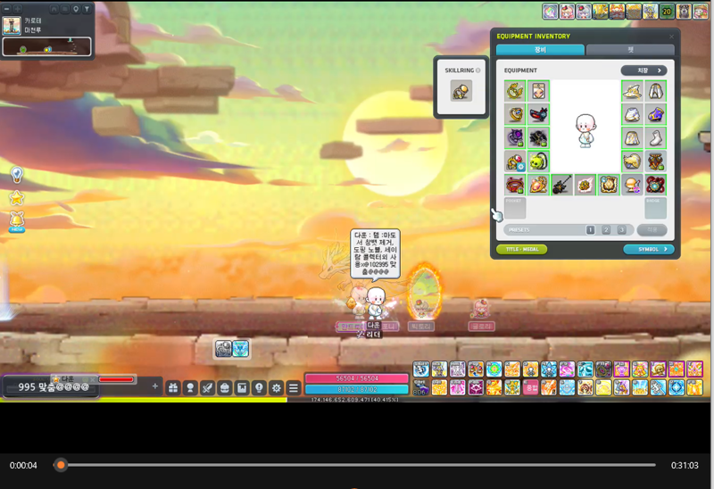
Task: Select equipment preset 1
Action: [590, 230]
